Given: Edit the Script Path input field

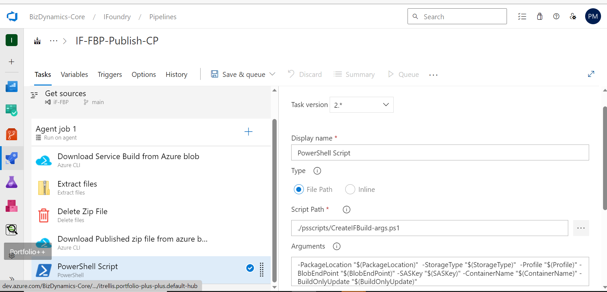Looking at the screenshot, I should click(429, 228).
